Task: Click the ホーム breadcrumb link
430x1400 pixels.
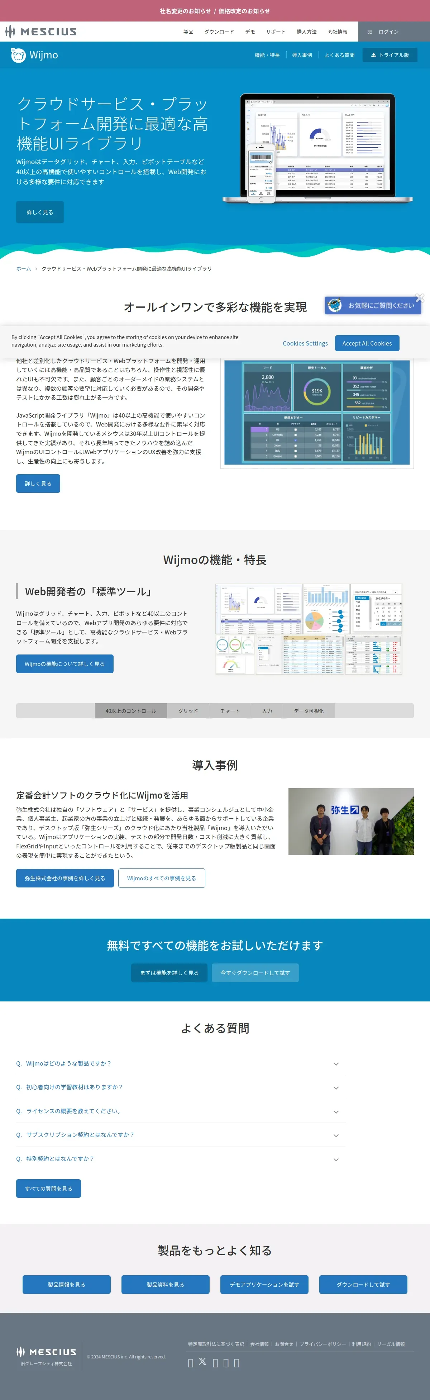Action: (23, 268)
